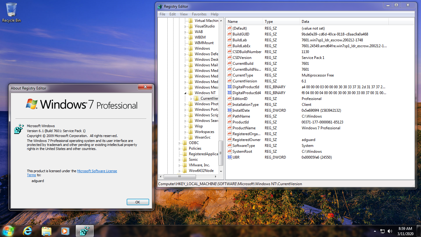Click the DigitalProductId4 binary icon
421x237 pixels.
(229, 93)
